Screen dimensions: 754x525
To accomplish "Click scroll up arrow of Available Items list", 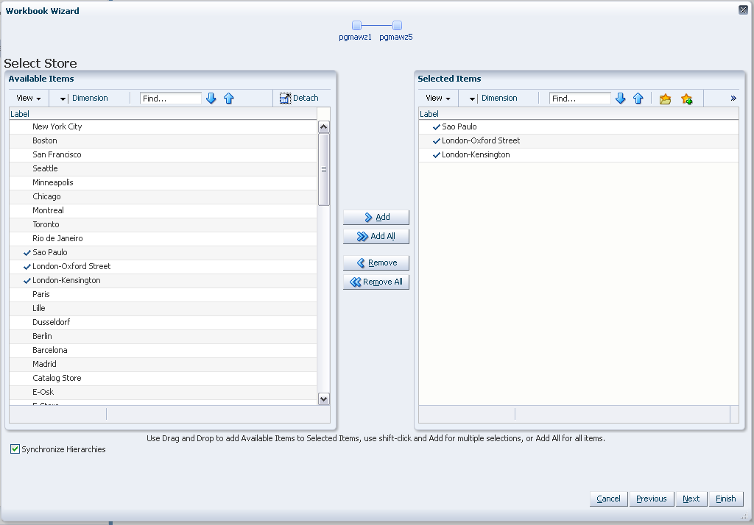I will 324,126.
